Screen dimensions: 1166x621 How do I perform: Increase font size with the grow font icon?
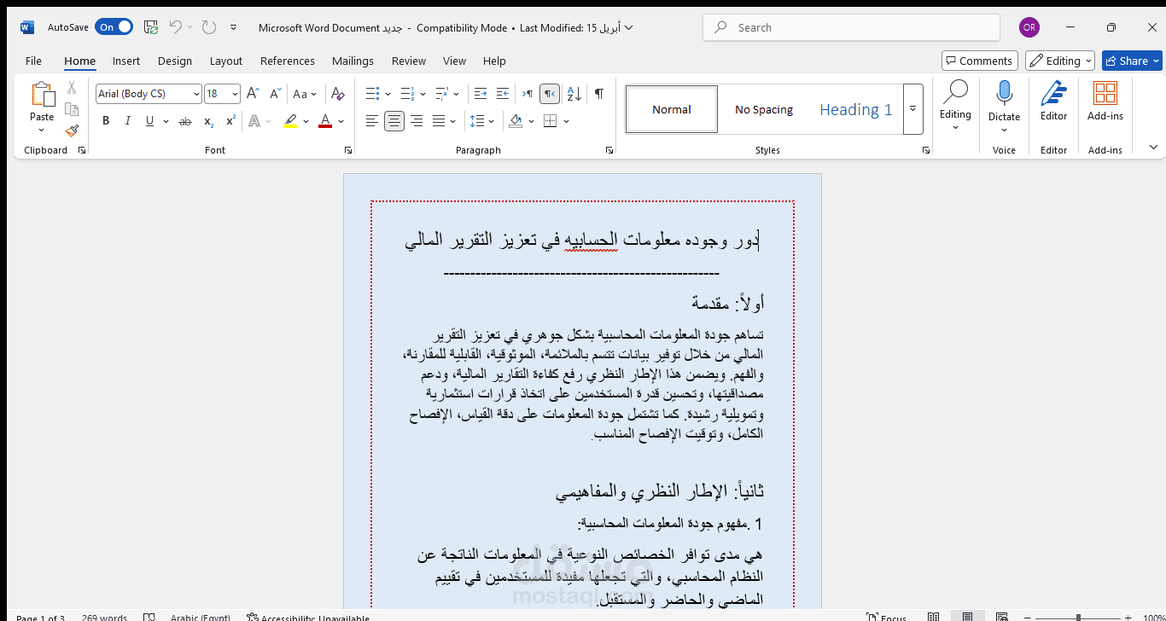click(x=253, y=94)
